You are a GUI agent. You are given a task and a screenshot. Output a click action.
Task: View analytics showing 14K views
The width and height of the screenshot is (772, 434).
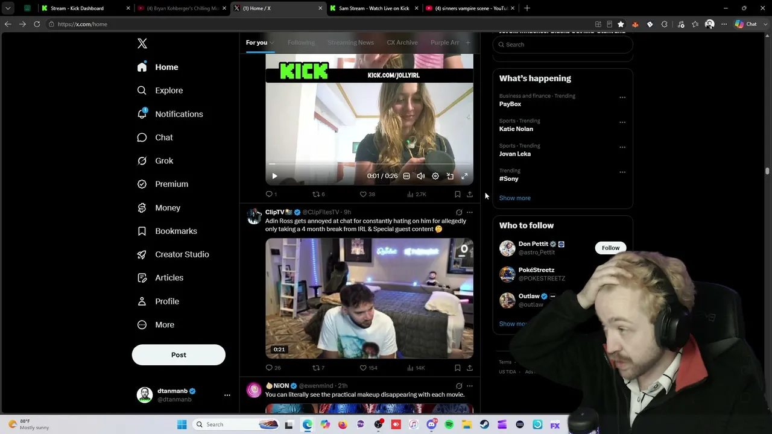pos(416,368)
